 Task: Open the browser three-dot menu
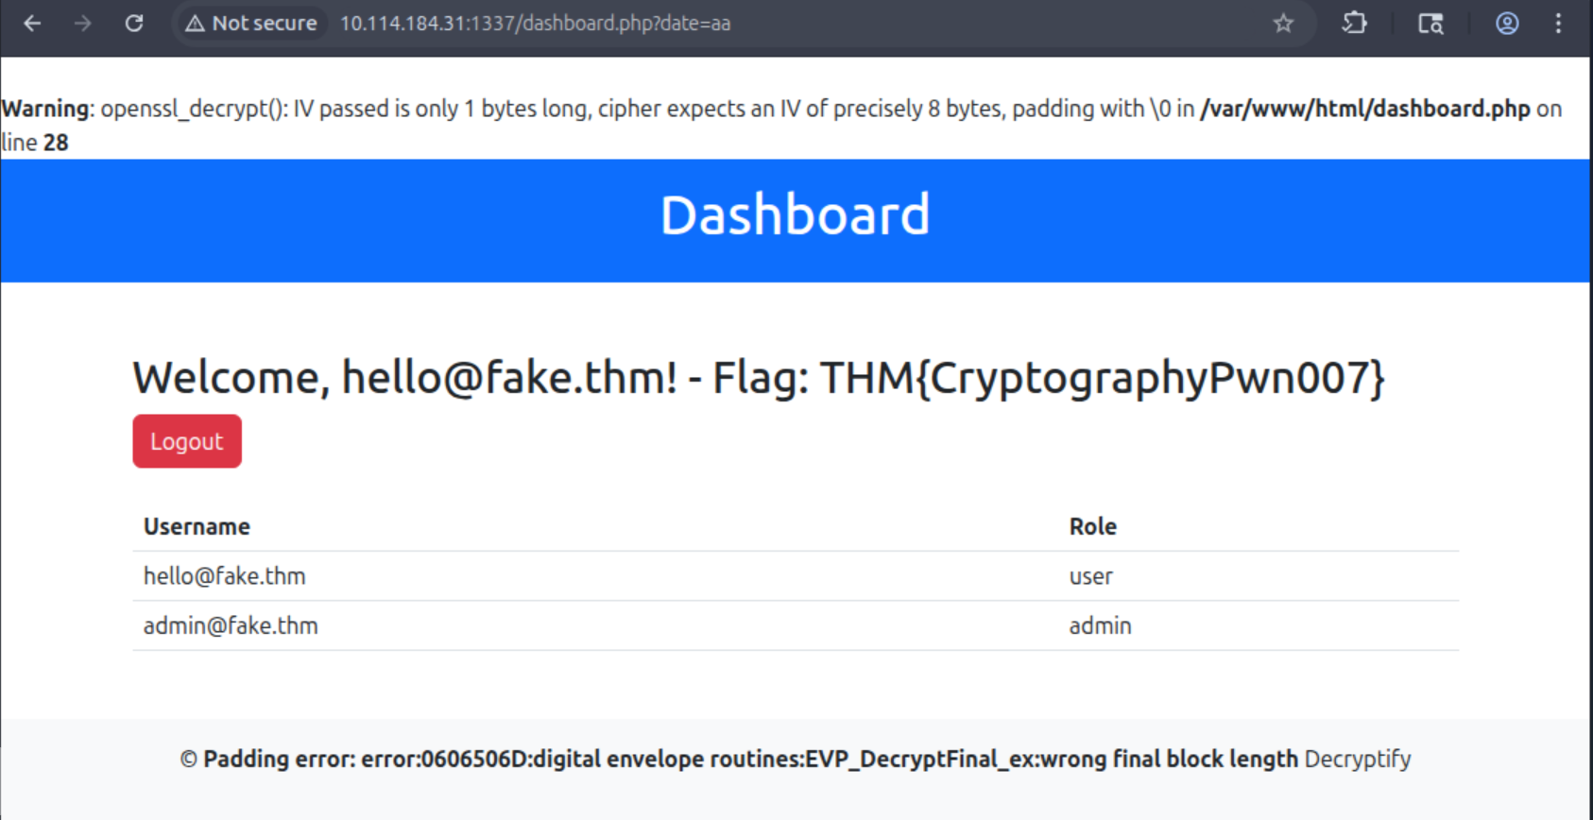point(1558,24)
